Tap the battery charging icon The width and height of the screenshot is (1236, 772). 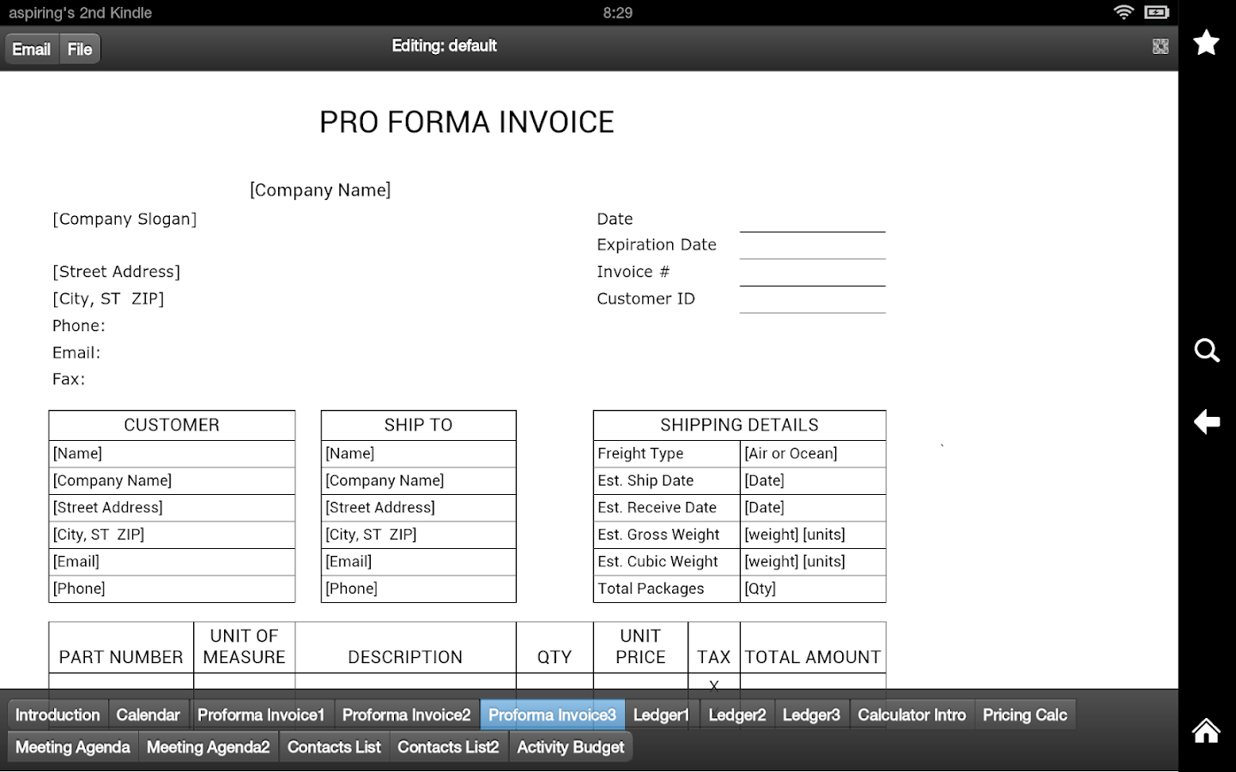1157,12
